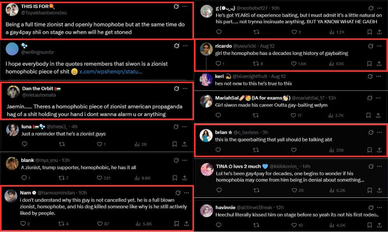Screen dimensions: 388x232
Task: Share havinnie's tweet about Heechul
Action: point(379,225)
